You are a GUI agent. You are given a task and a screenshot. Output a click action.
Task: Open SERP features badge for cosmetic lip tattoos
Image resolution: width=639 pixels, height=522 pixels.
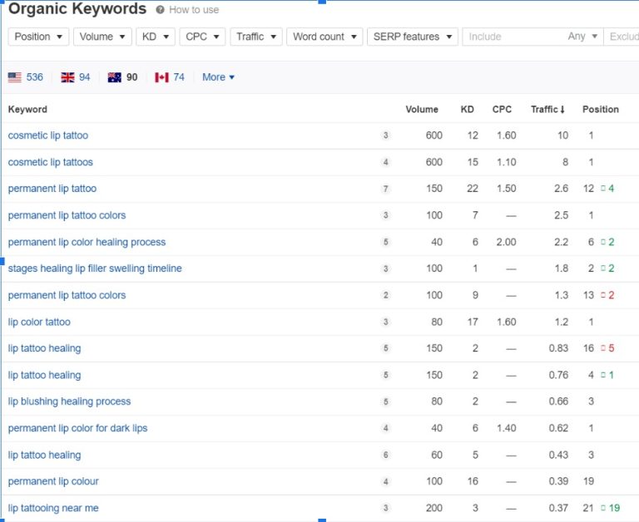tap(385, 162)
